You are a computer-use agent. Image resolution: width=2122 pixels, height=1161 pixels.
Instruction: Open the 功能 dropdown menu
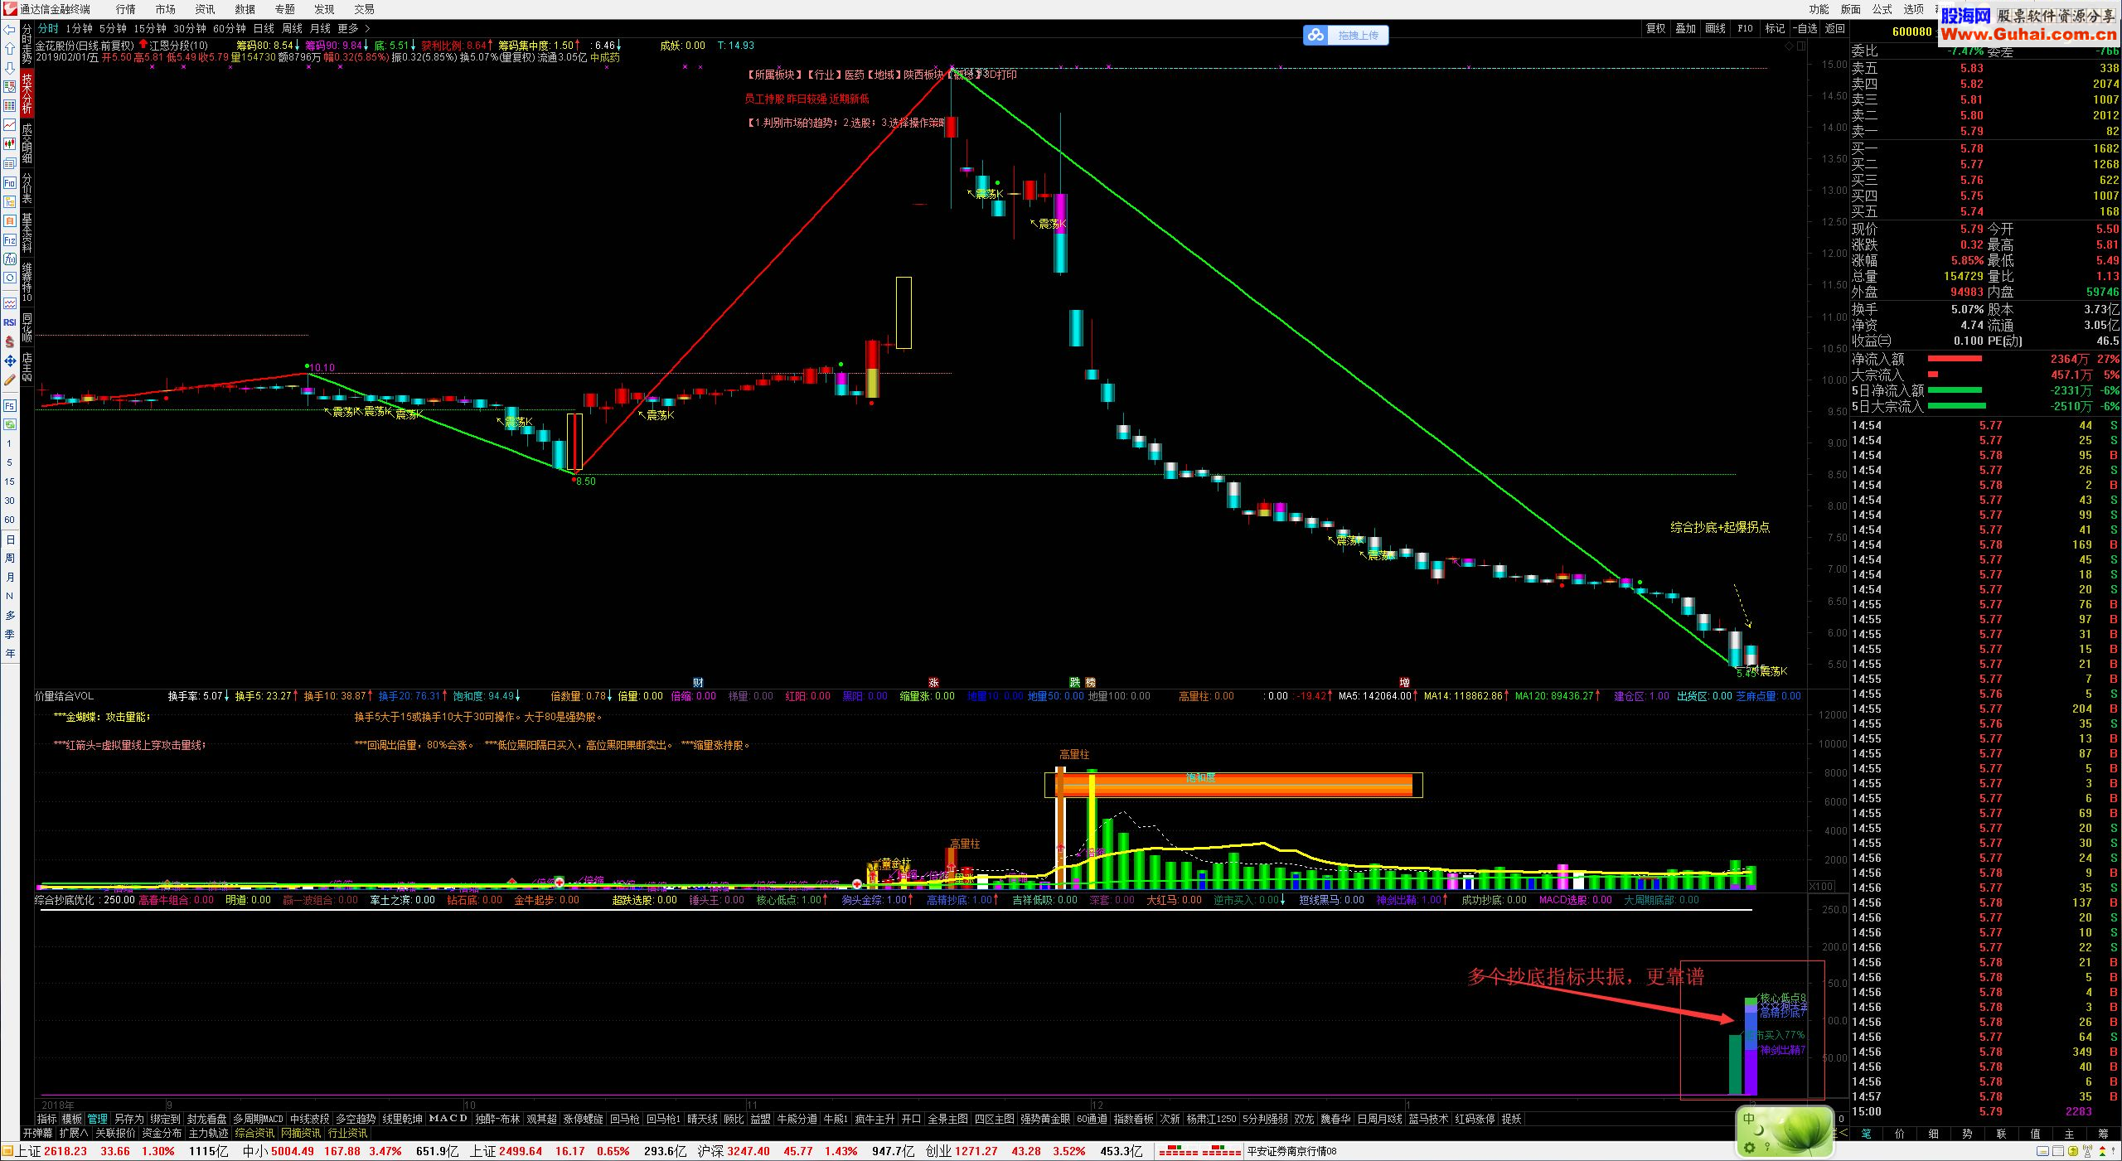[x=1819, y=9]
